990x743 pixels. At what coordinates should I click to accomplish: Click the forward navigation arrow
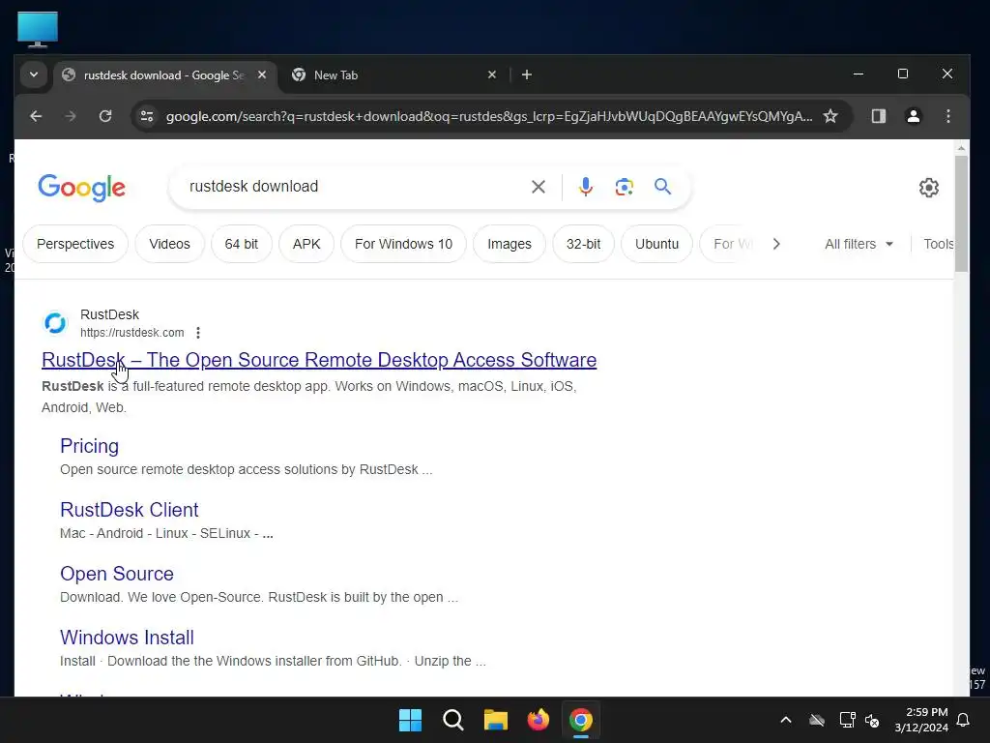point(70,116)
